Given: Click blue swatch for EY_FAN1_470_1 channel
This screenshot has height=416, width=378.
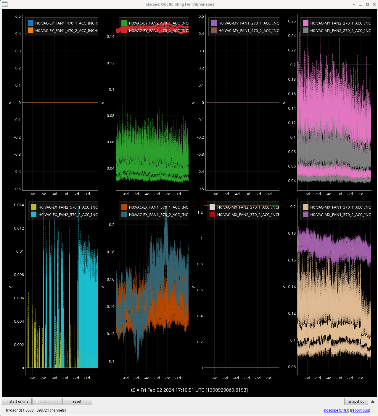Looking at the screenshot, I should (x=30, y=23).
